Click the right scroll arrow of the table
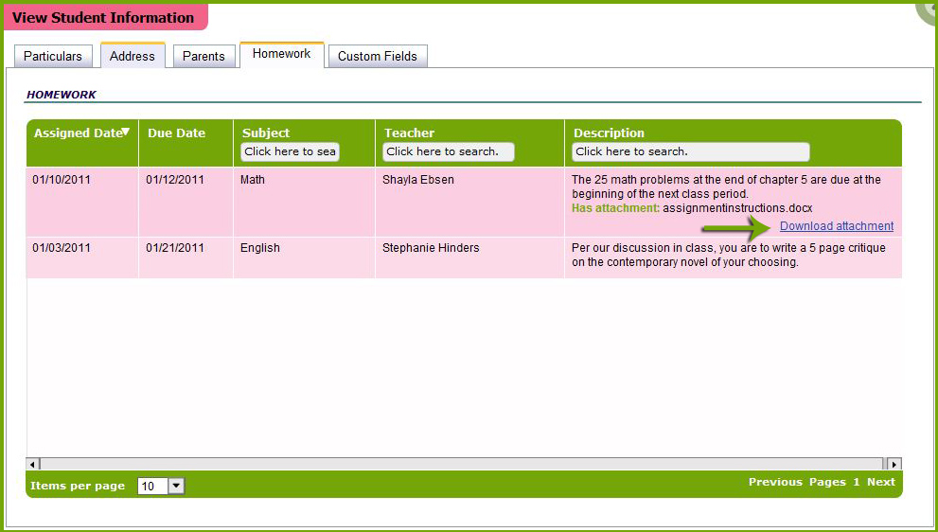 [894, 464]
